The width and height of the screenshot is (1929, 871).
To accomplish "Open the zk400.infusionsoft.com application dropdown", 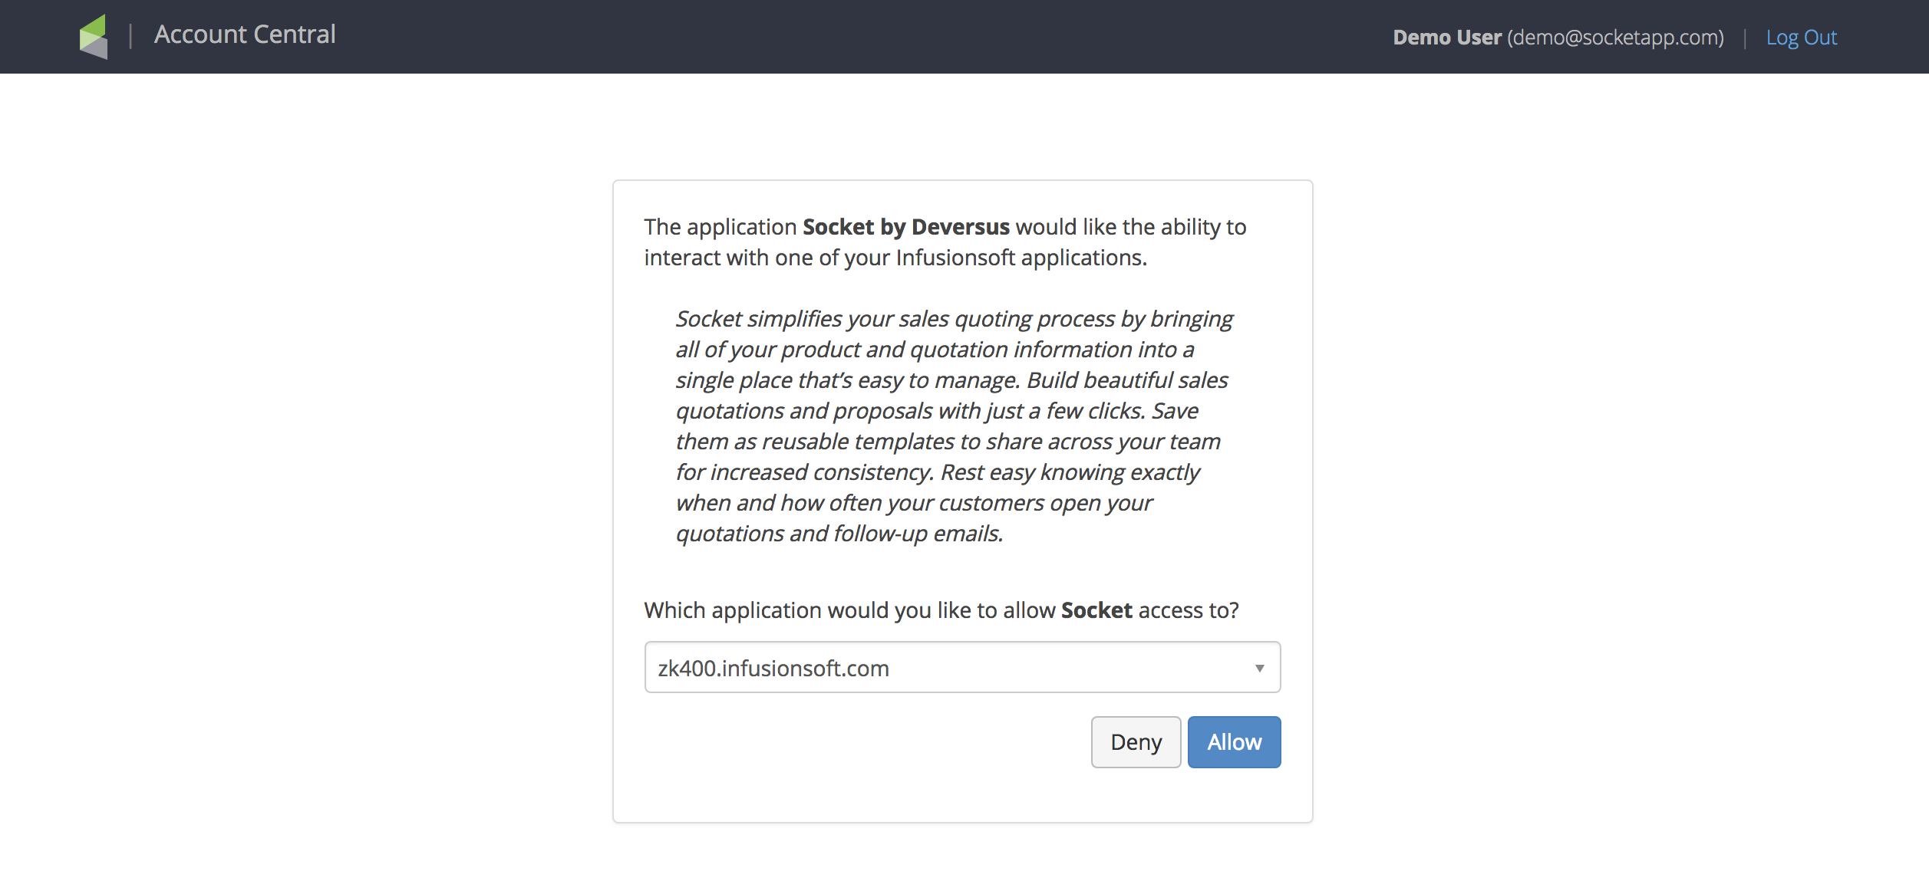I will click(962, 667).
